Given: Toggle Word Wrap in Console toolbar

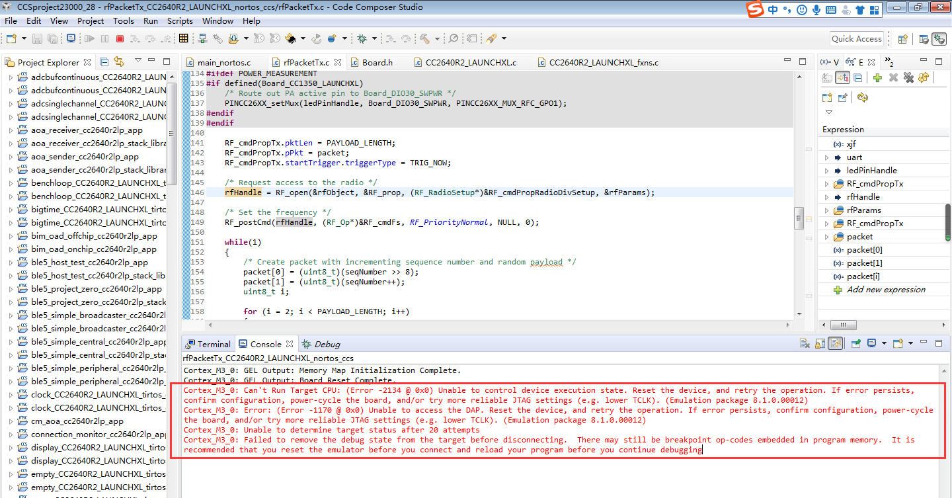Looking at the screenshot, I should tap(836, 344).
